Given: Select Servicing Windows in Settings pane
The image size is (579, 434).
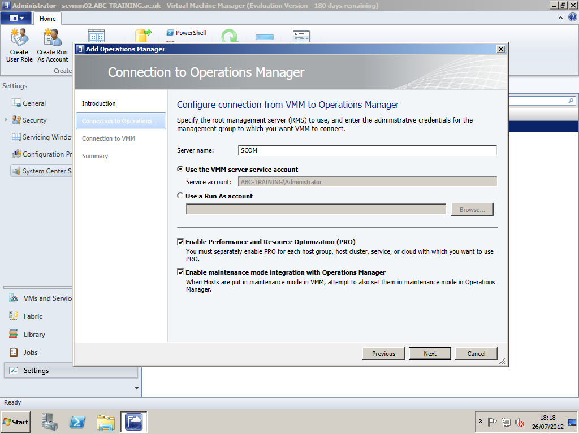Looking at the screenshot, I should click(x=42, y=137).
